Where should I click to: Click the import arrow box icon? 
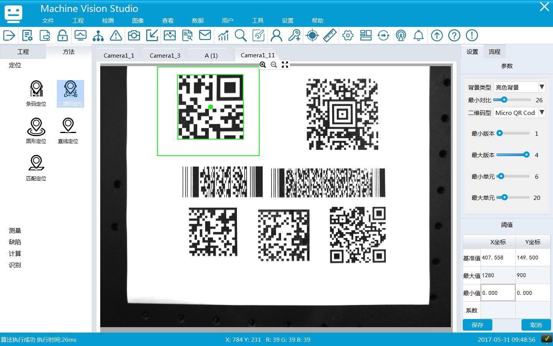pos(152,35)
